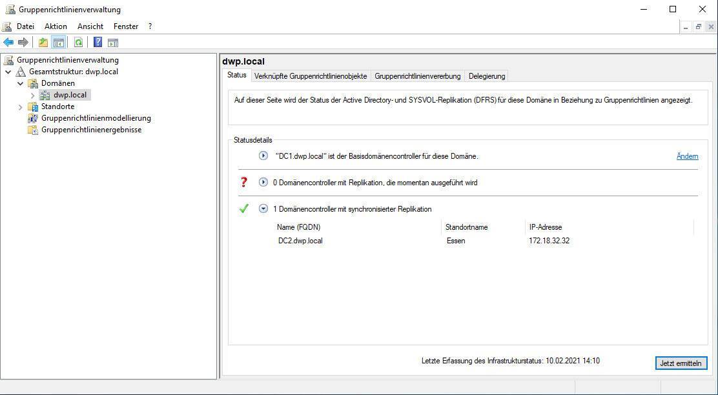The width and height of the screenshot is (718, 395).
Task: Expand the dwp.local domain node
Action: (33, 95)
